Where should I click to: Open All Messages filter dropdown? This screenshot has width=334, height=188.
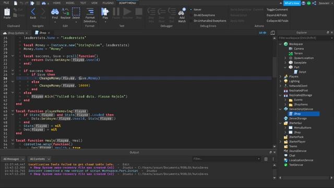click(13, 159)
